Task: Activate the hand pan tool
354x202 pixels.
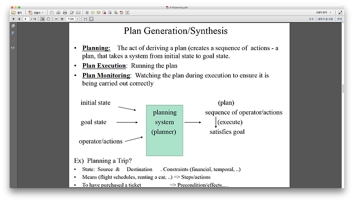Action: [48, 19]
